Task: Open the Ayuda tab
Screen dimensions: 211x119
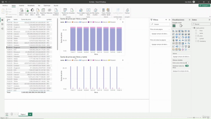Action: pyautogui.click(x=56, y=6)
